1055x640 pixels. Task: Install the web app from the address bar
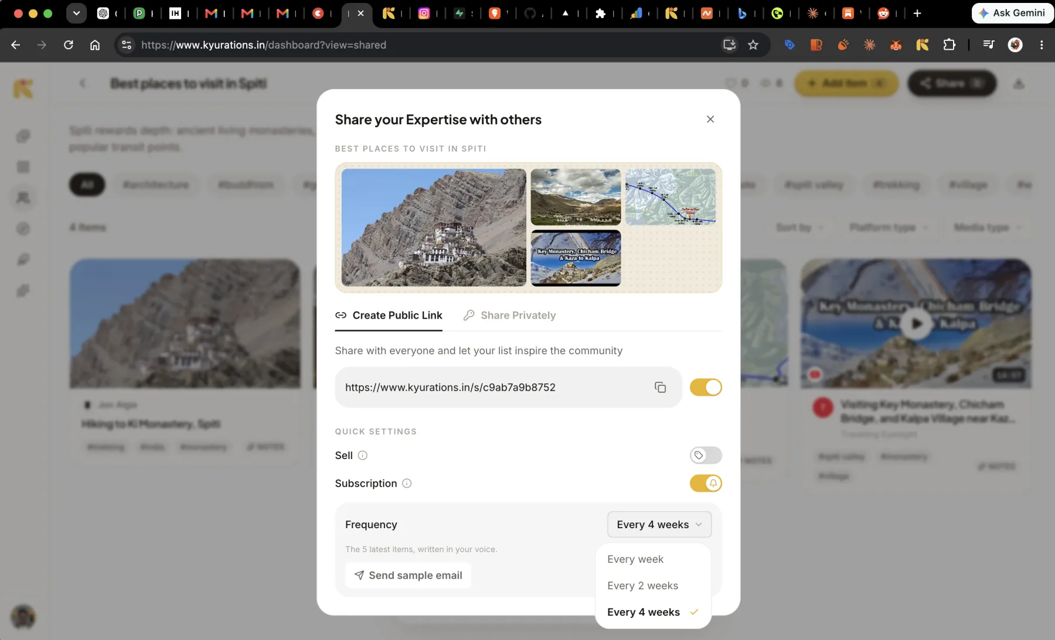pyautogui.click(x=729, y=45)
